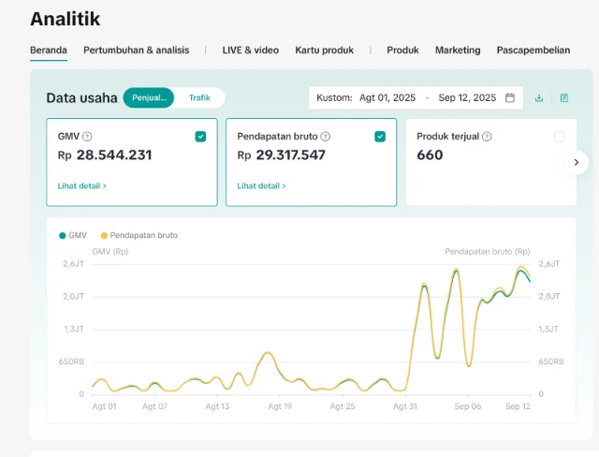This screenshot has width=599, height=457.
Task: Expand Lihat detail under Pendapatan bruto
Action: click(261, 186)
